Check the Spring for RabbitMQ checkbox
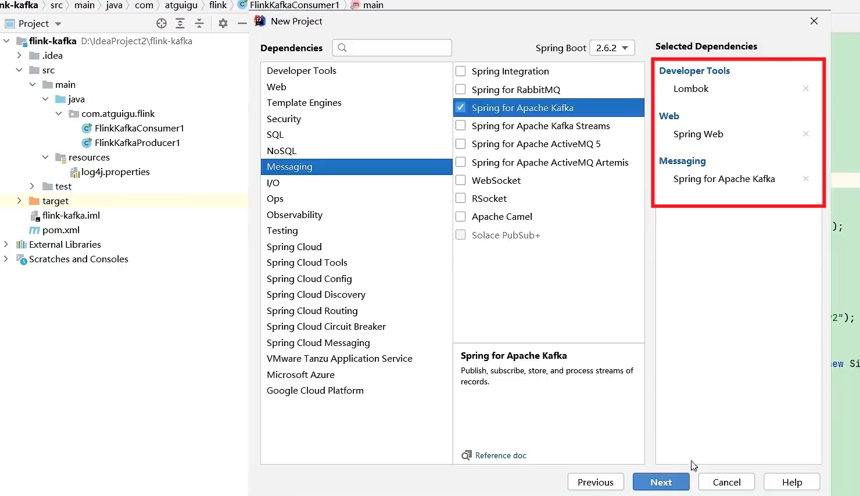 pos(461,89)
